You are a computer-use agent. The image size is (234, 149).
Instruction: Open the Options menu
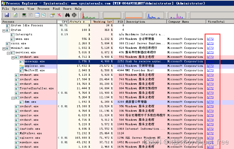18,9
